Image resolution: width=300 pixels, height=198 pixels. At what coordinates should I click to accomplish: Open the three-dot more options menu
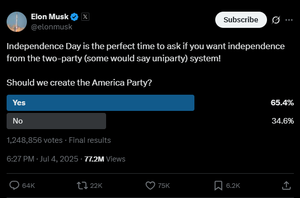[x=289, y=20]
